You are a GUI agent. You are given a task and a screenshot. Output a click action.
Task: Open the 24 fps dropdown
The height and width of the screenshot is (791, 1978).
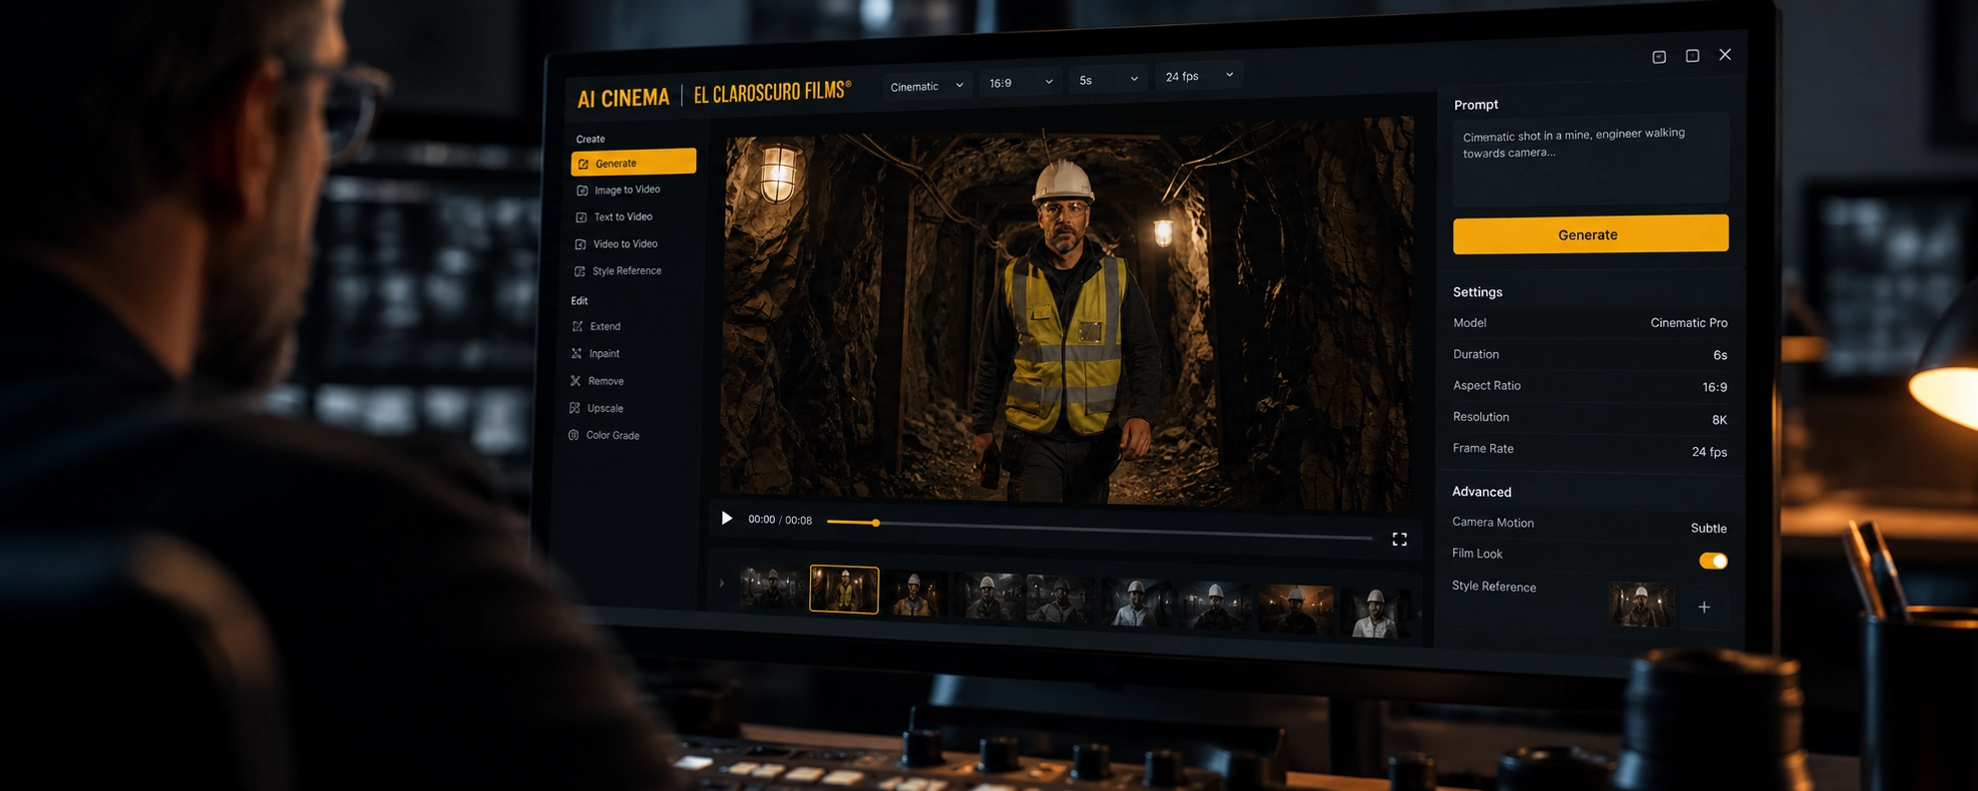[1199, 76]
